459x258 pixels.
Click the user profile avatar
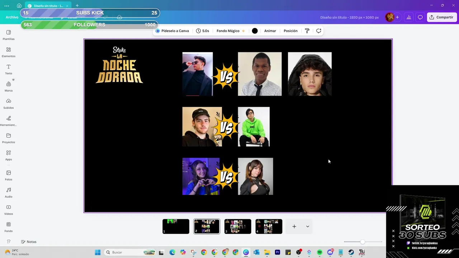tap(389, 17)
